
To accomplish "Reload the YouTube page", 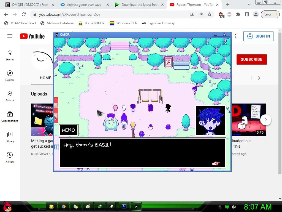I will (24, 14).
